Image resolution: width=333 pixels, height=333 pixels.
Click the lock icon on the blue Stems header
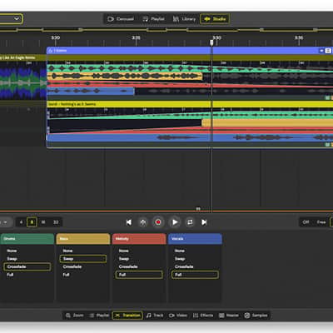(x=51, y=51)
